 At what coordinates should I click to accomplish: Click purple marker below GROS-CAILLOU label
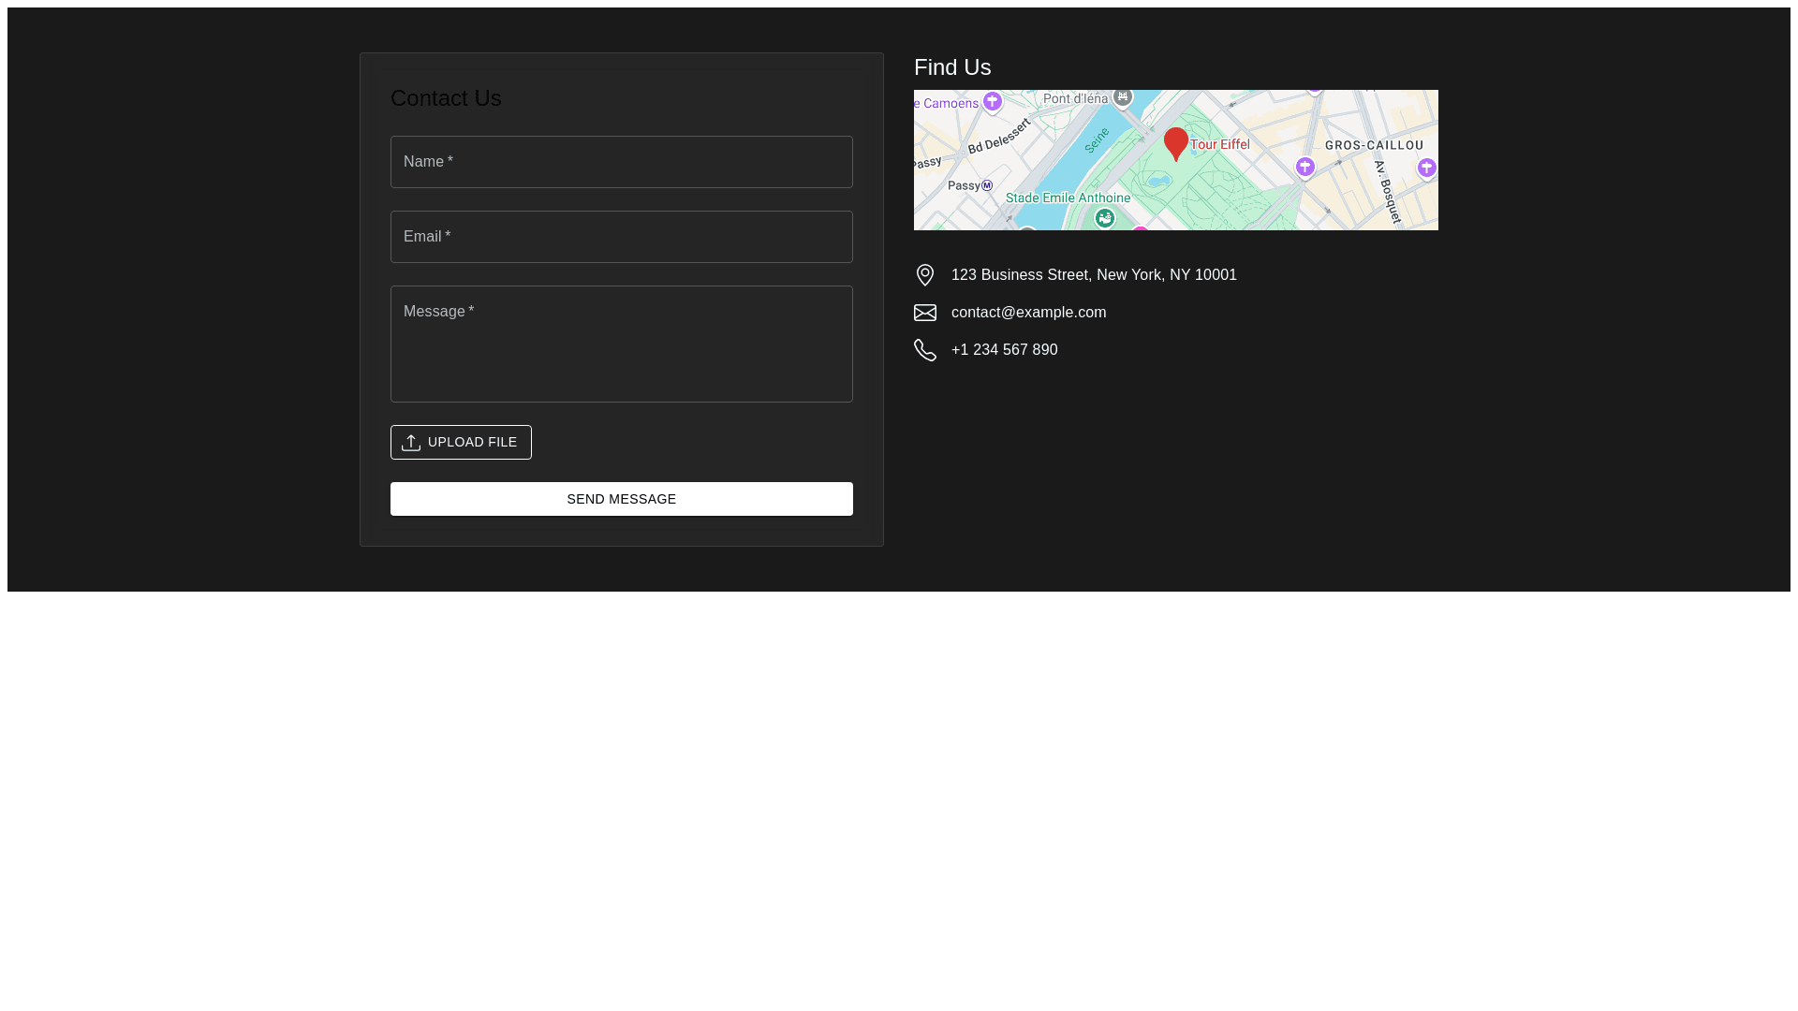(1304, 167)
